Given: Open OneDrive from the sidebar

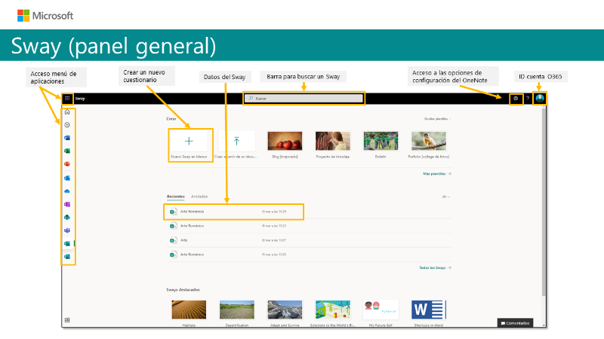Looking at the screenshot, I should click(x=67, y=191).
